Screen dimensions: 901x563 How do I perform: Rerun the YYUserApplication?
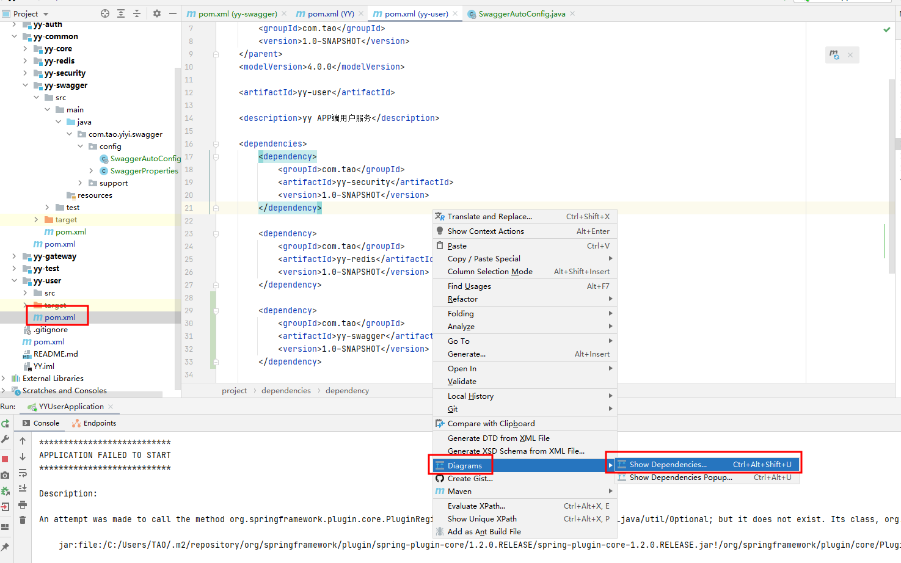6,423
